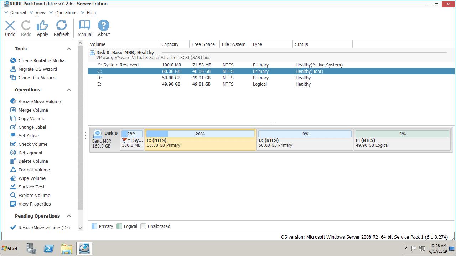Collapse the Operations panel section
456x256 pixels.
[69, 90]
